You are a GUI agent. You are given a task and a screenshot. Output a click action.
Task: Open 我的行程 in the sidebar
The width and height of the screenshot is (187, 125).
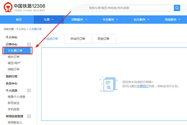pyautogui.click(x=11, y=76)
